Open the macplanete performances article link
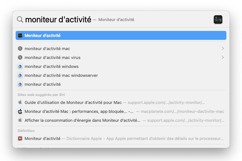Viewport: 242px width, 161px height. point(79,112)
